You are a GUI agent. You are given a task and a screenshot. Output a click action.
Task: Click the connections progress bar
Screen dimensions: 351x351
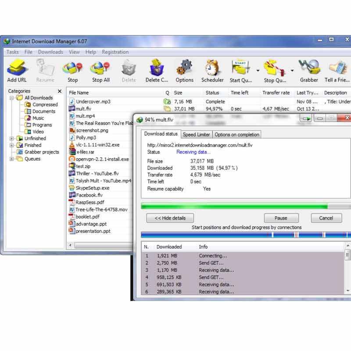[246, 235]
